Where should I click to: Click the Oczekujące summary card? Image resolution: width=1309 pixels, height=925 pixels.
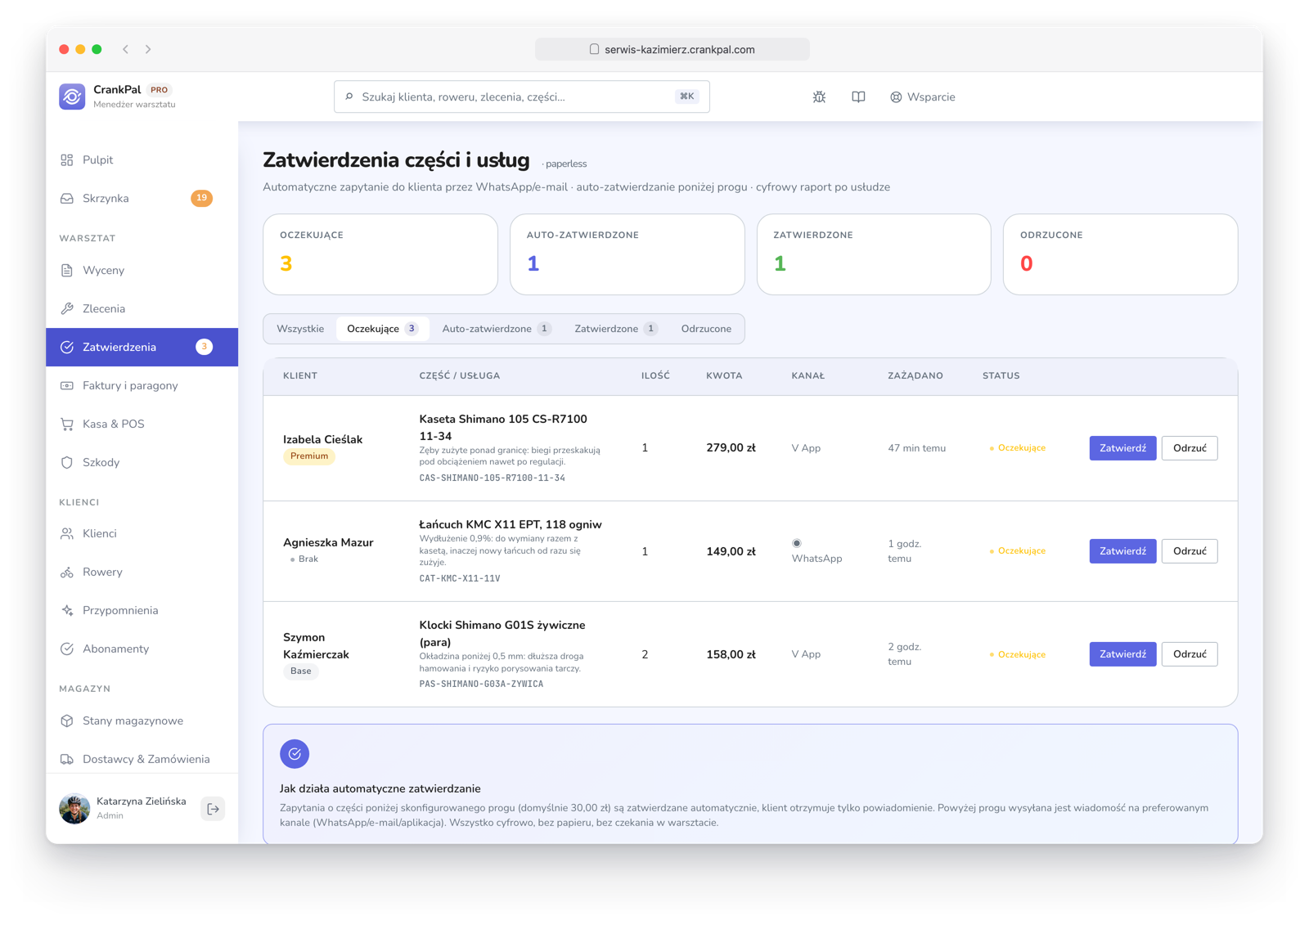pos(380,254)
